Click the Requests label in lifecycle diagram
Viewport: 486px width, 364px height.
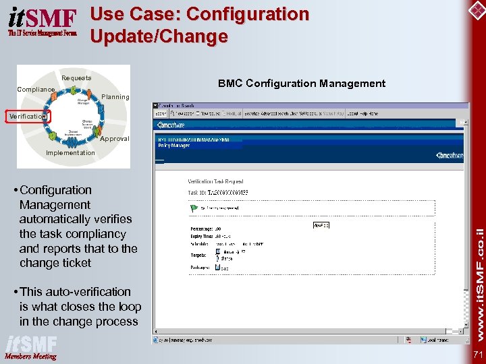(x=76, y=78)
